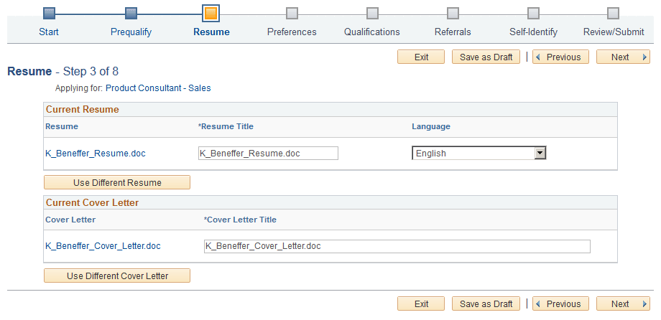Click the Self-Identify step square icon
Viewport: 661px width, 320px height.
pyautogui.click(x=533, y=13)
